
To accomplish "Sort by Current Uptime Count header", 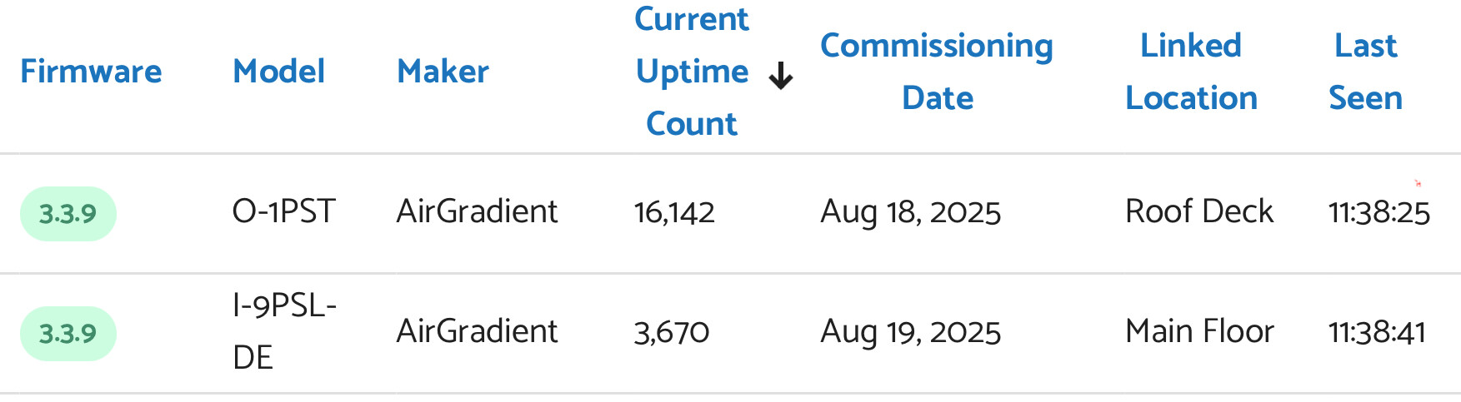I will (x=692, y=72).
